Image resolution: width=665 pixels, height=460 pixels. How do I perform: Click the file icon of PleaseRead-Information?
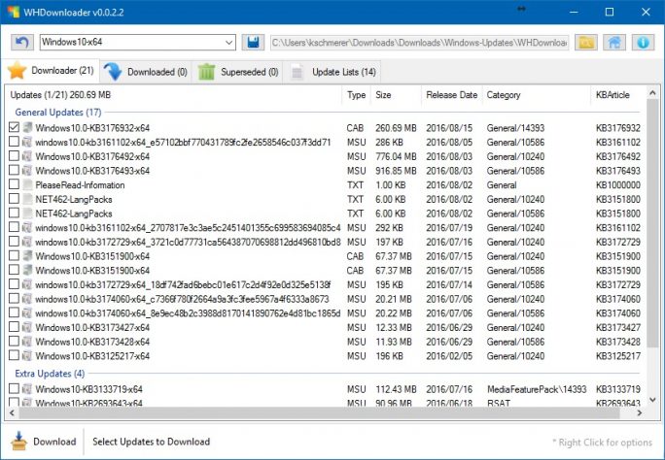pos(27,184)
